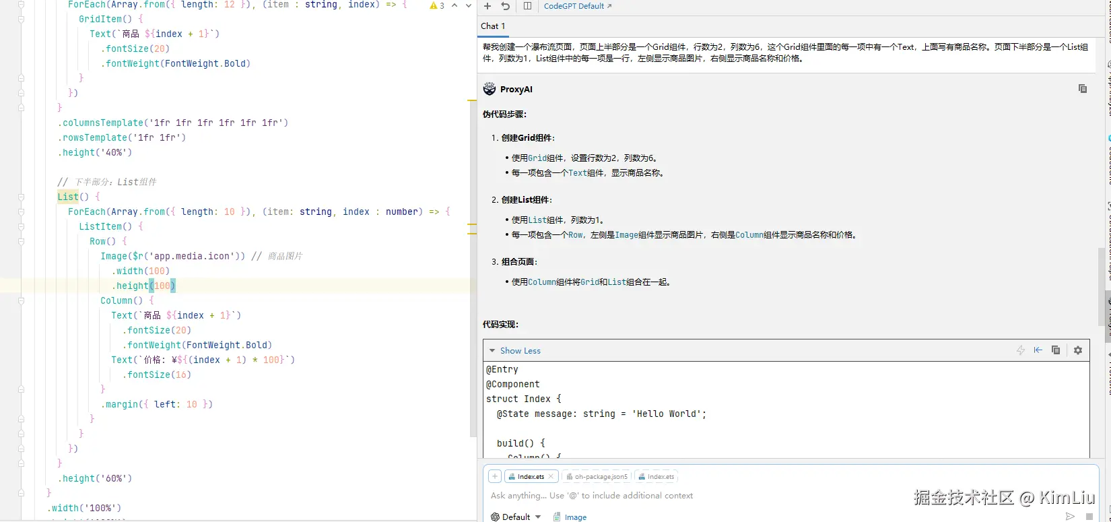This screenshot has height=522, width=1111.
Task: Add suggested oh-package.json5 file tag
Action: pyautogui.click(x=597, y=476)
